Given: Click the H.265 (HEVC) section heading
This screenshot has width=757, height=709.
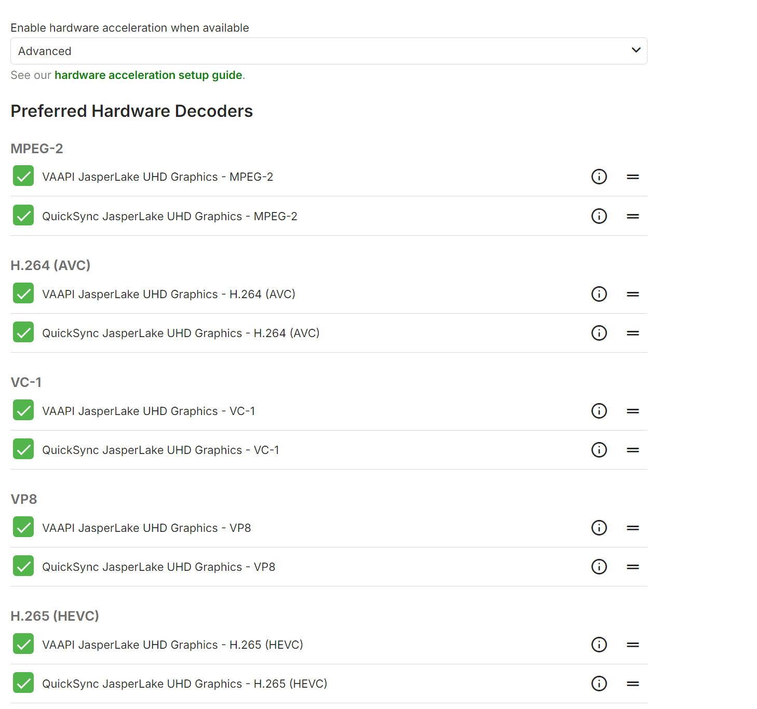Looking at the screenshot, I should pyautogui.click(x=55, y=616).
